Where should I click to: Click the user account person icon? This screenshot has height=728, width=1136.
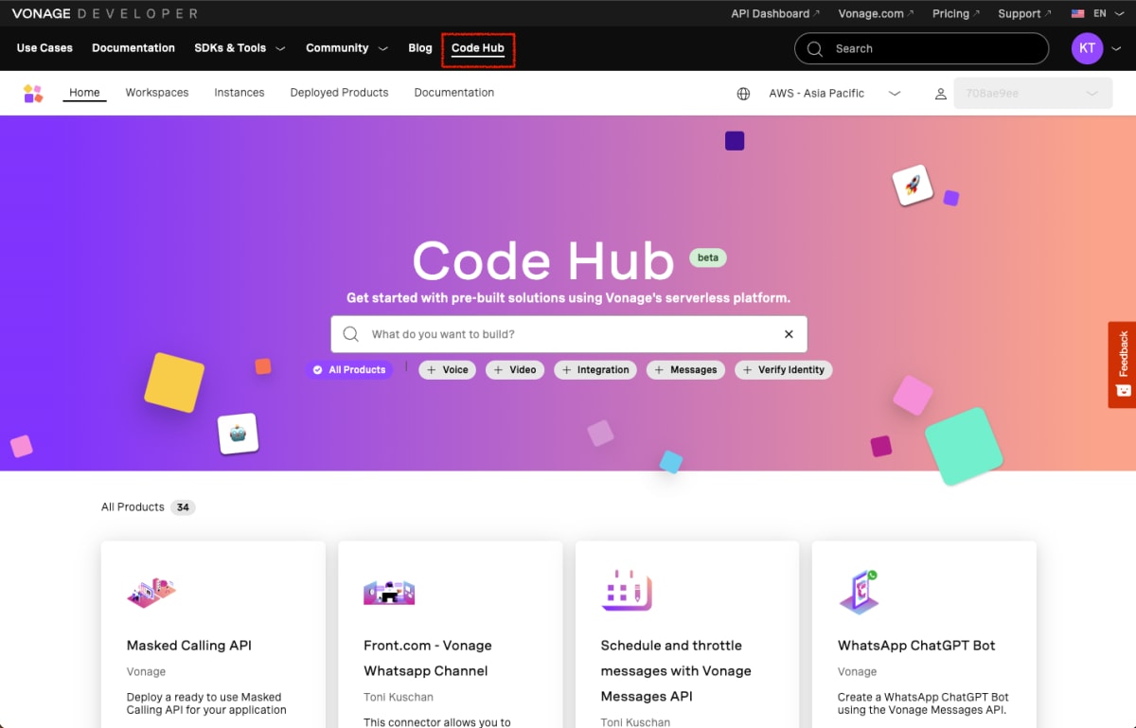pos(941,94)
